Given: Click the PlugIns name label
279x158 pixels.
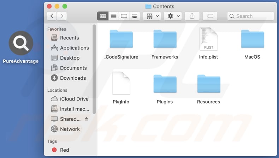Looking at the screenshot, I should coord(165,102).
